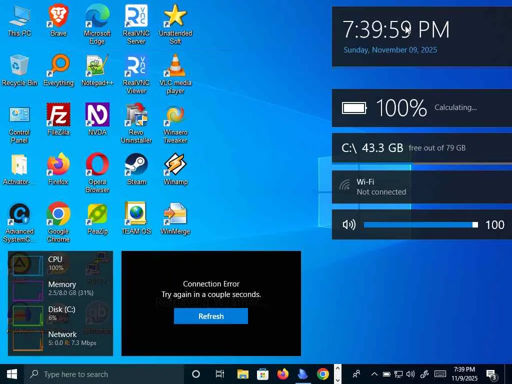512x384 pixels.
Task: Open the Activator folder icon
Action: coord(19,169)
